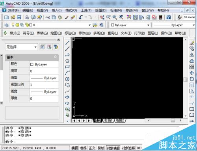
Task: Toggle 正交 ortho mode in status bar
Action: tap(92, 148)
